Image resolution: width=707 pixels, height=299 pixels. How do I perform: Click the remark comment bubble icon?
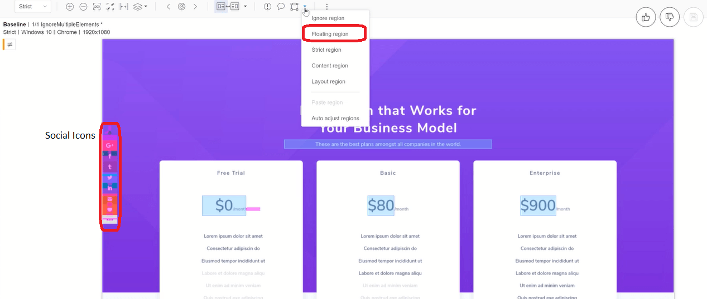(281, 7)
